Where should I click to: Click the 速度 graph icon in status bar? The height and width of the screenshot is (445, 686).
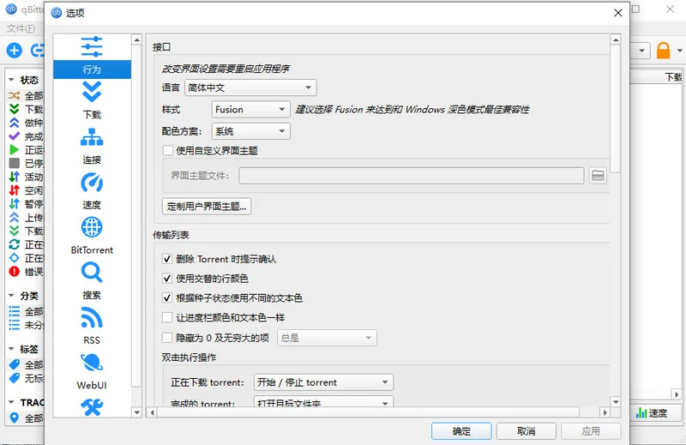(641, 412)
